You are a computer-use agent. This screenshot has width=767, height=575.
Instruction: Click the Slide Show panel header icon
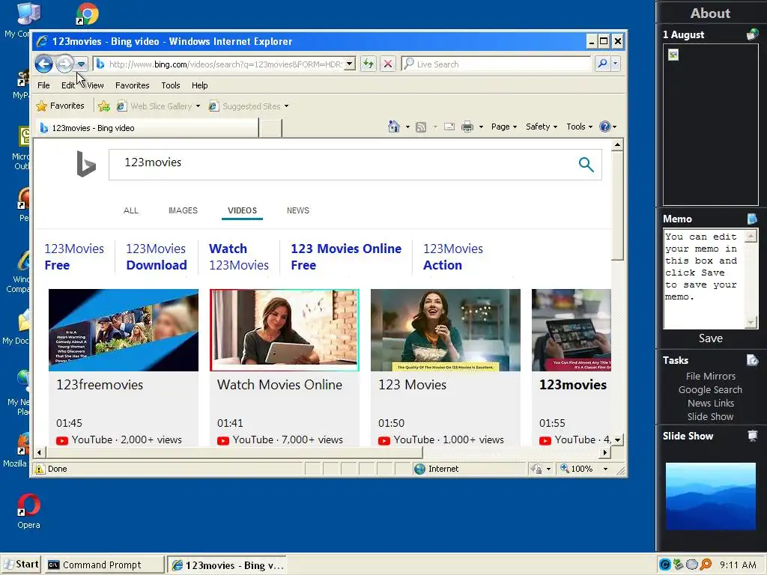pos(752,436)
